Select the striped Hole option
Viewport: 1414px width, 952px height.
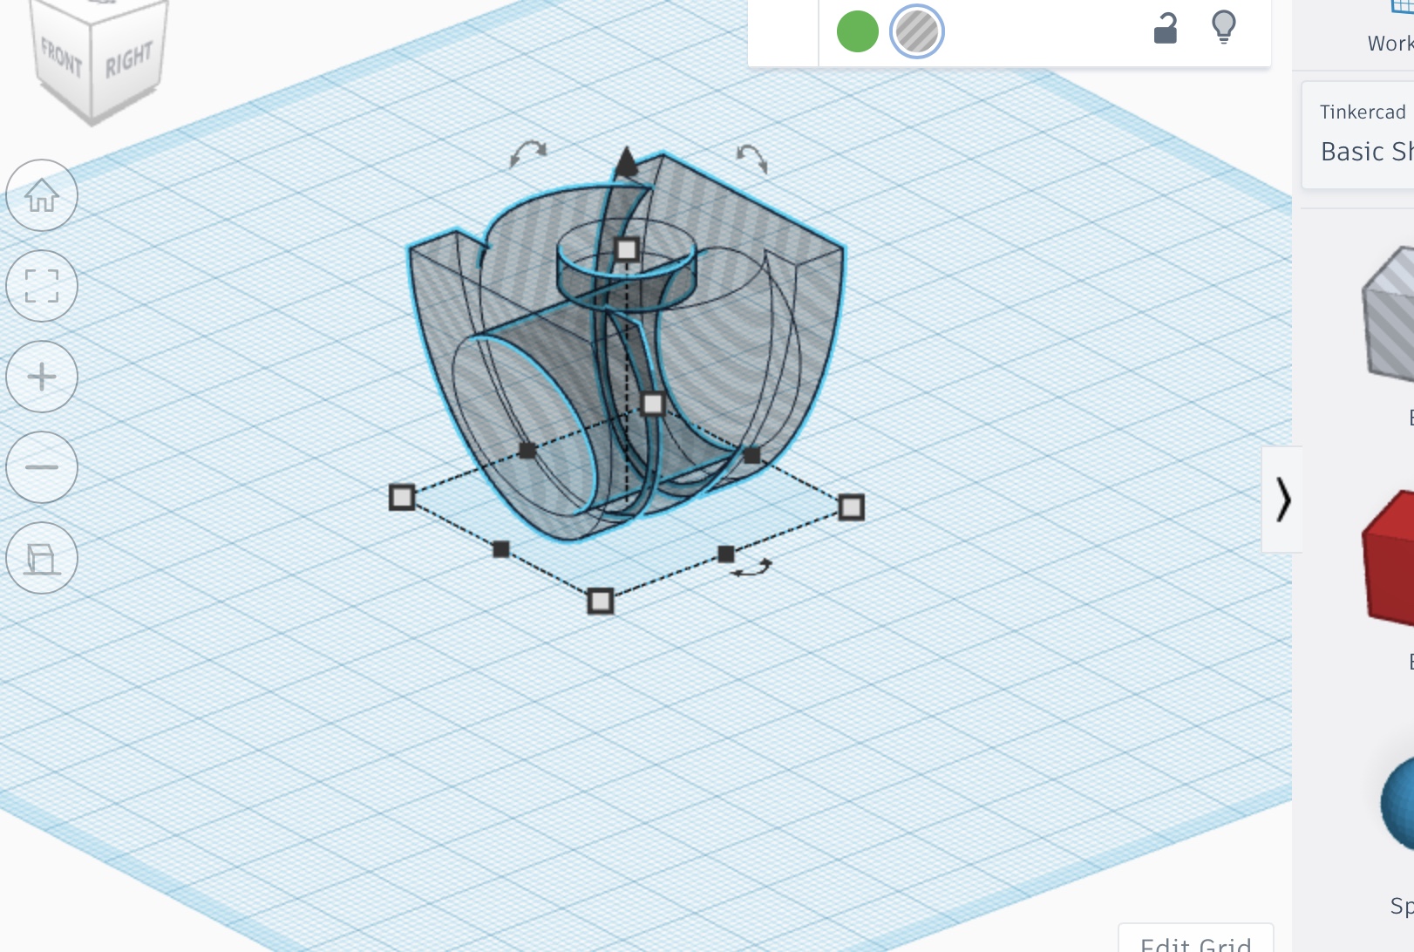[917, 31]
